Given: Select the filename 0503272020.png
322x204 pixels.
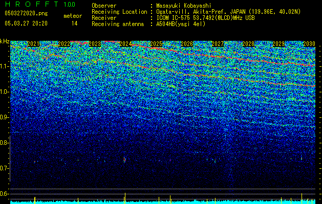Looking at the screenshot, I should (26, 14).
